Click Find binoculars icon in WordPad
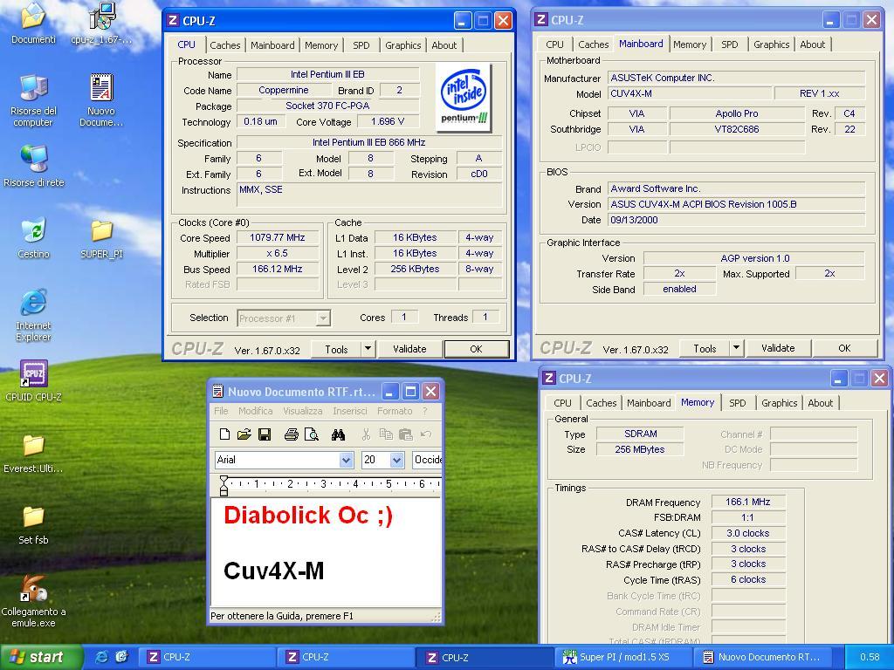 point(338,434)
